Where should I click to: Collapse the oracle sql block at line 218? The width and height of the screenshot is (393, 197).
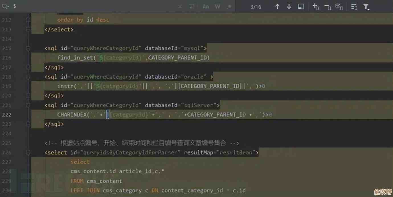[28, 77]
